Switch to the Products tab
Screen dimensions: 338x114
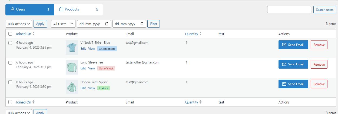click(78, 9)
